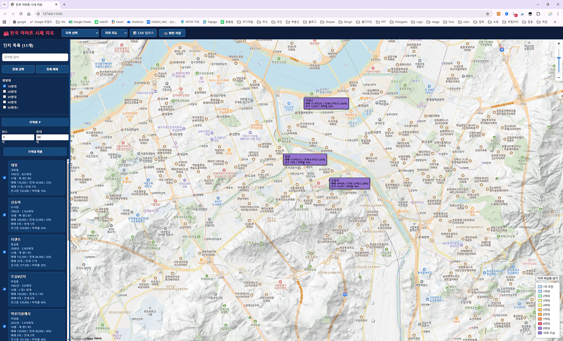Open the Shopee bookmark folder
This screenshot has height=341, width=563.
[x=327, y=22]
